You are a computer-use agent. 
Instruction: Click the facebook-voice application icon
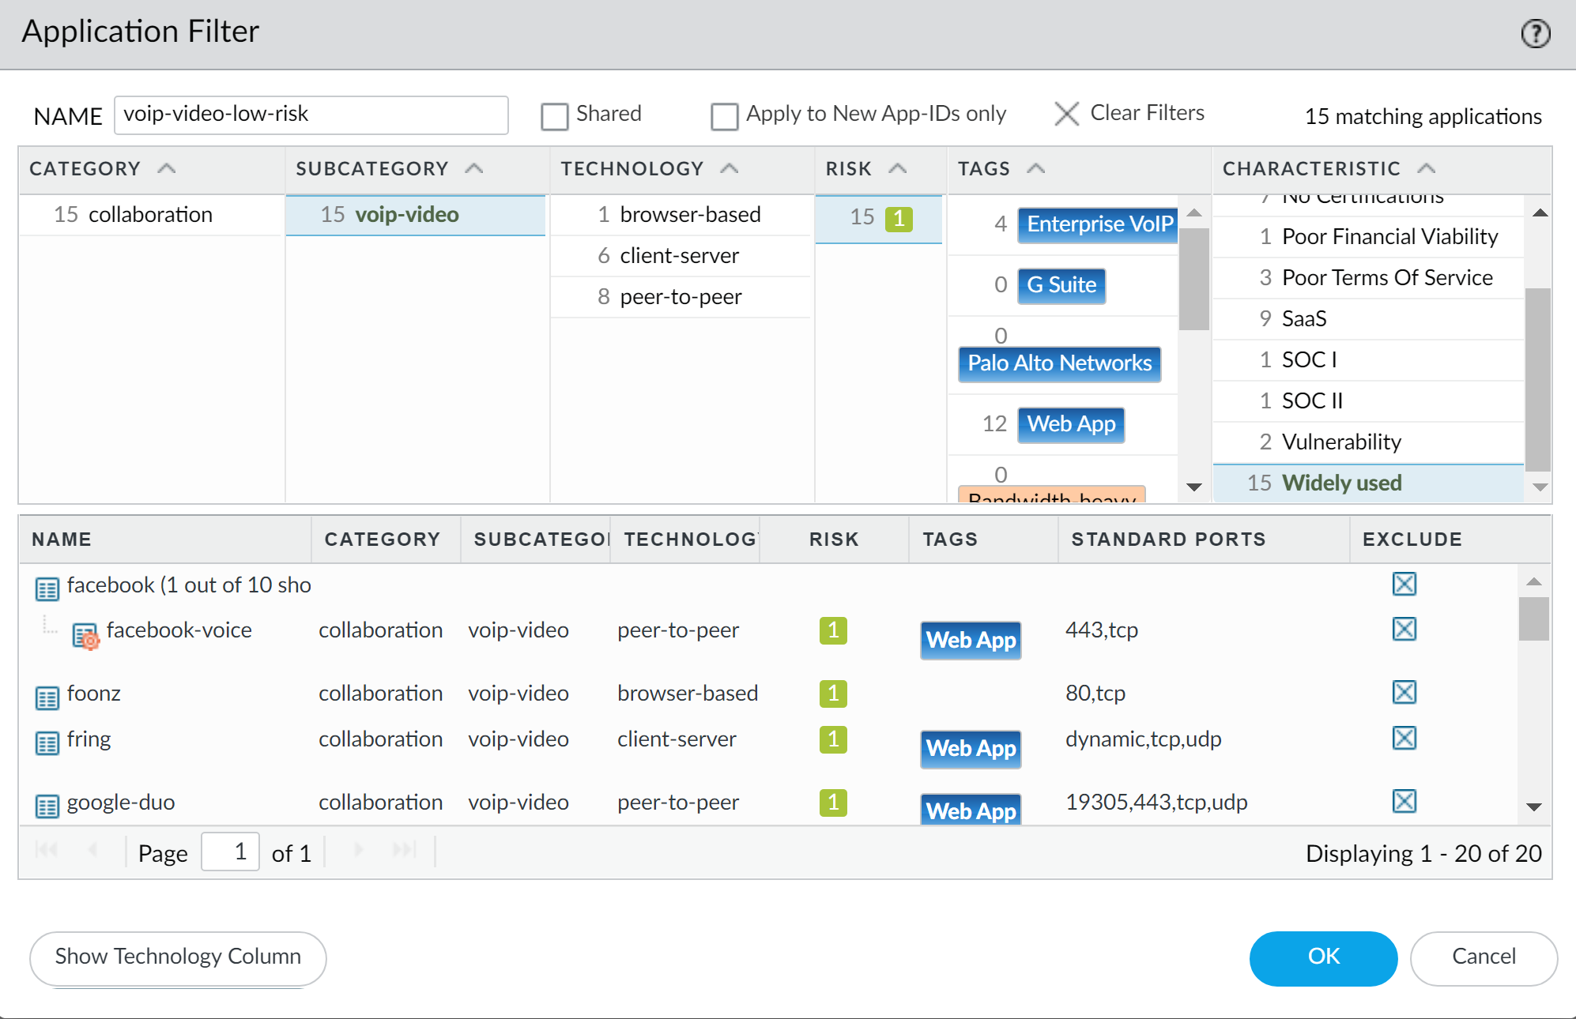(x=85, y=635)
